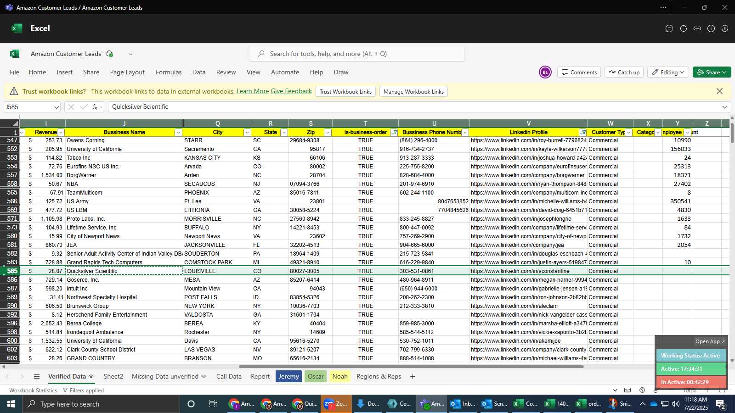This screenshot has width=735, height=413.
Task: Open City column filter dropdown
Action: [247, 133]
